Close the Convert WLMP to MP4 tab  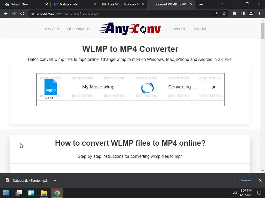coord(191,5)
